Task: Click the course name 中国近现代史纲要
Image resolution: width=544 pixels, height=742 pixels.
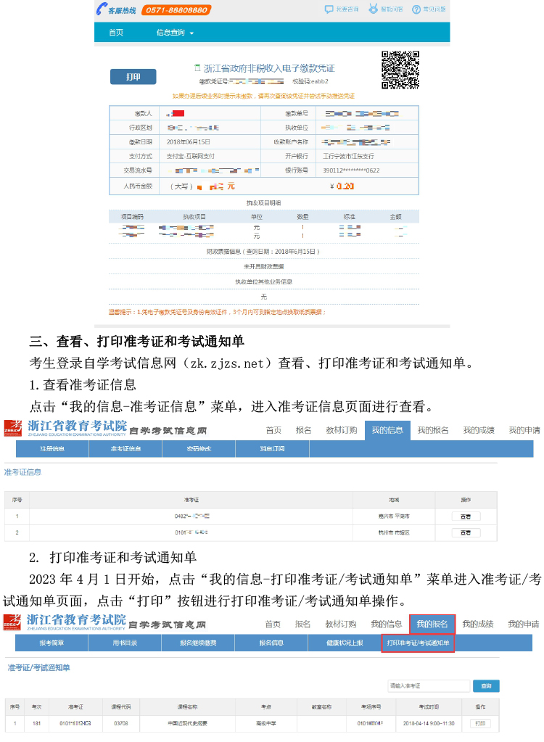Action: coord(188,724)
